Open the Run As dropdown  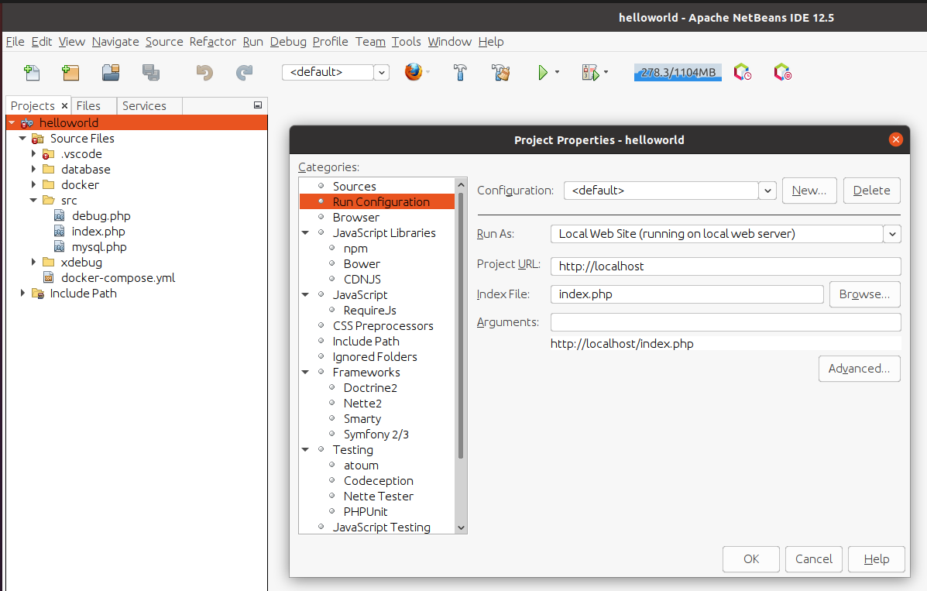click(892, 234)
